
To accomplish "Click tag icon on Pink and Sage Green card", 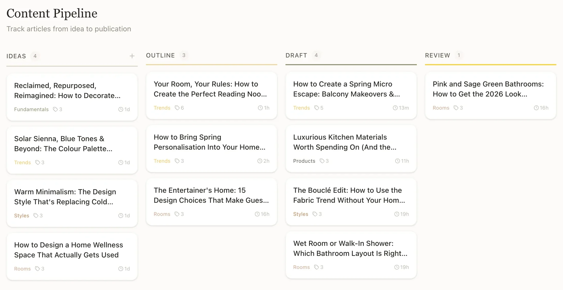I will pyautogui.click(x=456, y=108).
